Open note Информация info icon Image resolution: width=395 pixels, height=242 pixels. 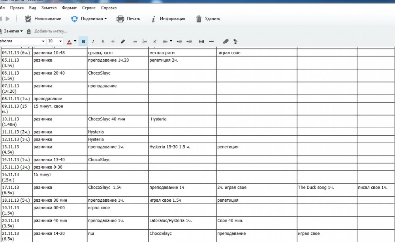pos(153,19)
